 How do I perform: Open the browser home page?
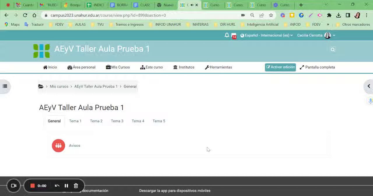coord(34,15)
